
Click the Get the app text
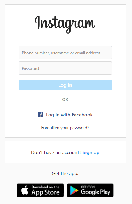(x=65, y=173)
